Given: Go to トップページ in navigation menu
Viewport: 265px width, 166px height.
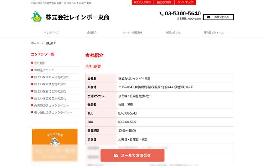Looking at the screenshot, I should pyautogui.click(x=51, y=32).
